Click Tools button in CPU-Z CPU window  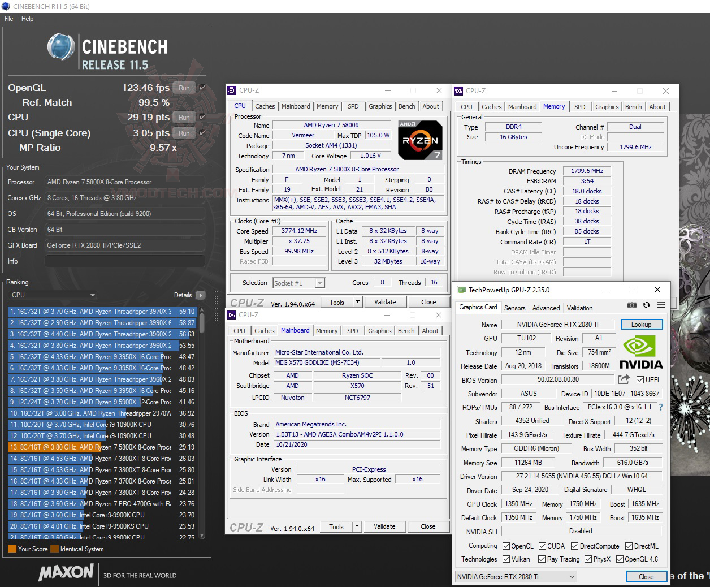coord(337,302)
